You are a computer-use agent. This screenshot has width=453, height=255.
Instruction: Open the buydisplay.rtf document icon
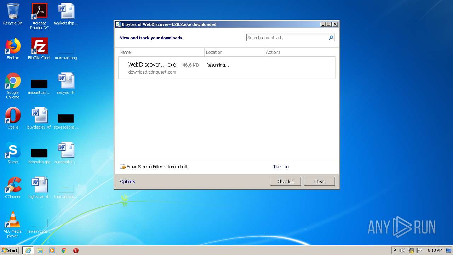(x=39, y=118)
